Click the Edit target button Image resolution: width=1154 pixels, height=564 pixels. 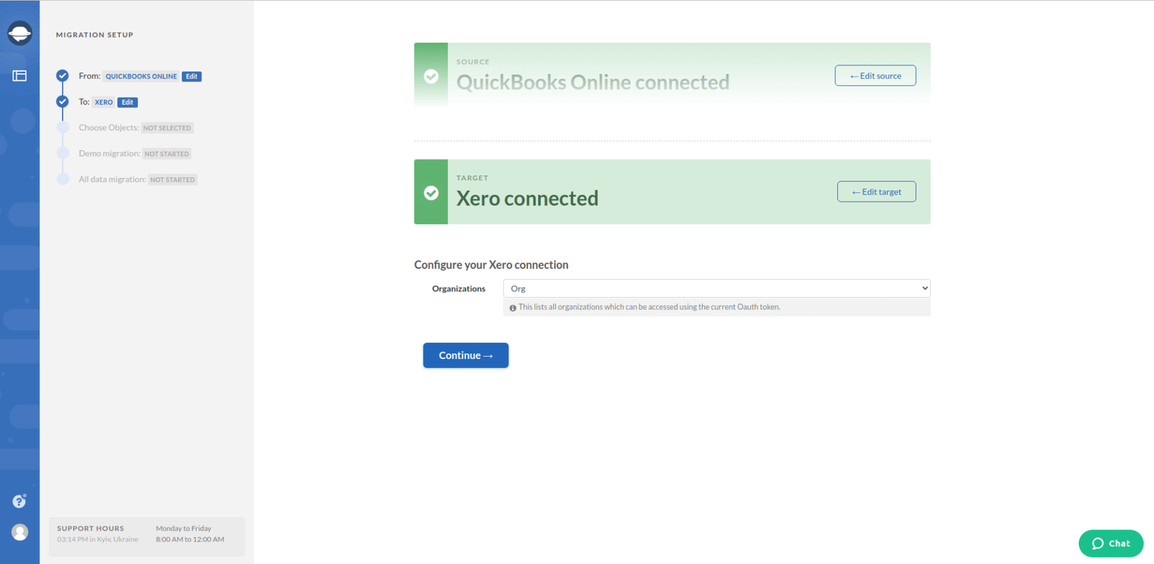876,192
